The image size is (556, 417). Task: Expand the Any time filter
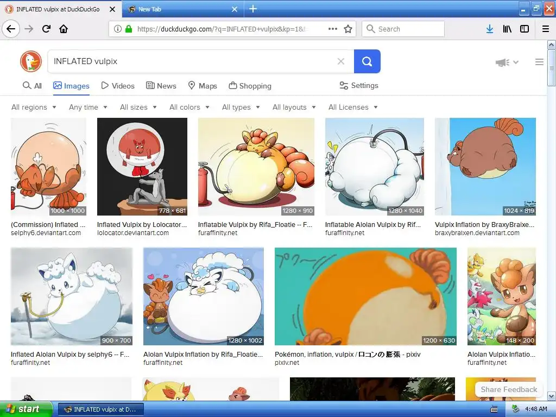click(88, 107)
